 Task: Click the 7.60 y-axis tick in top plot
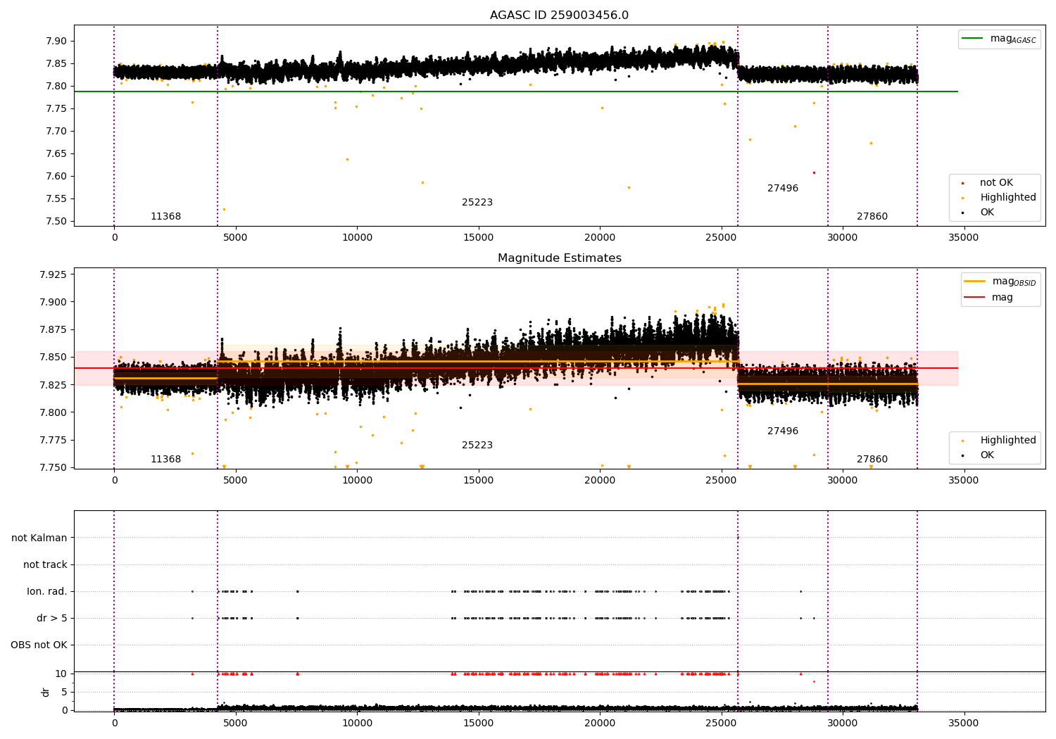(56, 176)
